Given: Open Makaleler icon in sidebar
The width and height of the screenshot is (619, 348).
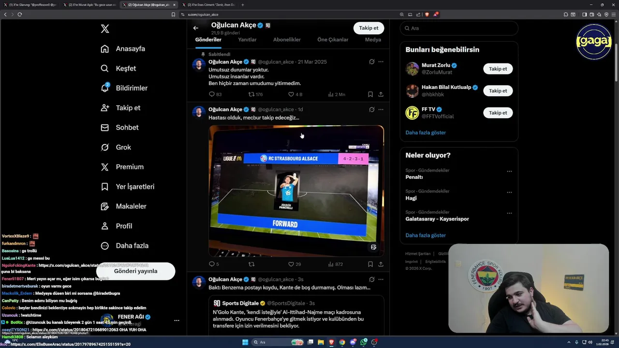Looking at the screenshot, I should pos(104,206).
